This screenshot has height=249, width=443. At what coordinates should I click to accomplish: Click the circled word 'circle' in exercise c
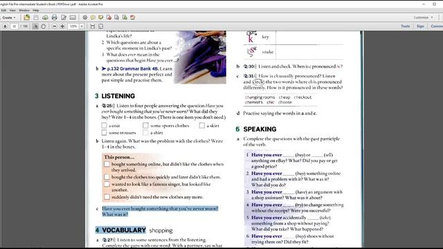258,82
